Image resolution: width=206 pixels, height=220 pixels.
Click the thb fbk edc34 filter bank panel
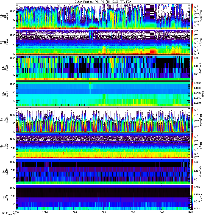click(x=103, y=68)
